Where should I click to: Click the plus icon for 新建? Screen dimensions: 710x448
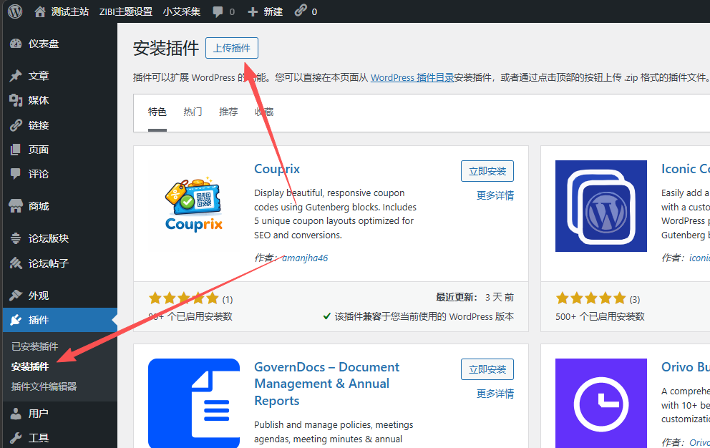pos(253,11)
